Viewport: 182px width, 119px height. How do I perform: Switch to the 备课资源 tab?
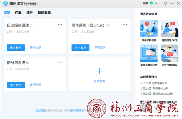(x=44, y=13)
